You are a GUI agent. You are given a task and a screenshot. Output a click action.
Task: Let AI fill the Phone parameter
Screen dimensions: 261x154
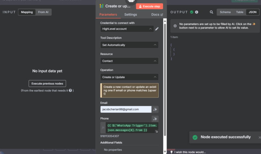155,119
